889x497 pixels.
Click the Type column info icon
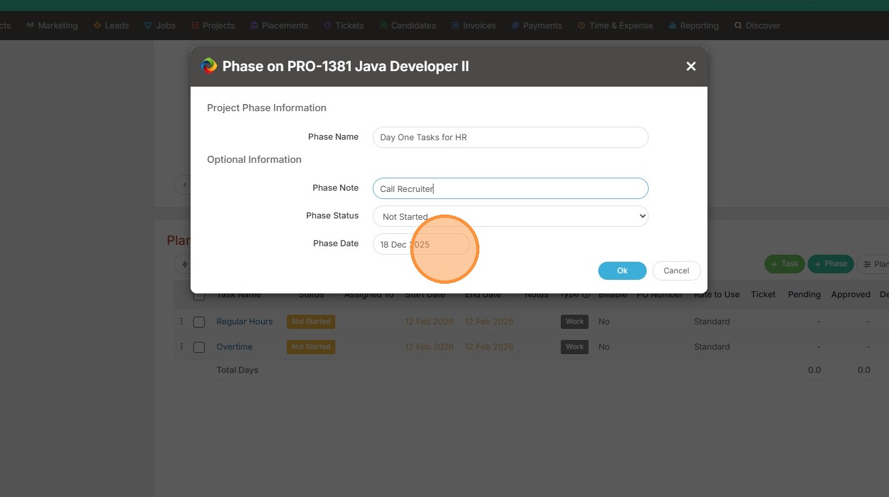(x=586, y=295)
